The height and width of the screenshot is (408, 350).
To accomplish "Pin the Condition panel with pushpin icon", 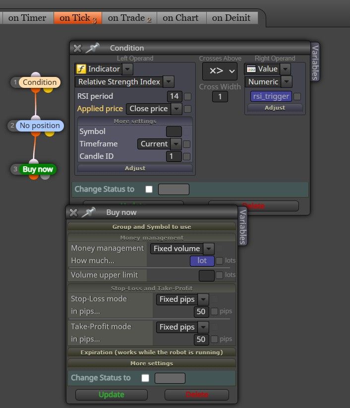I will pos(93,48).
